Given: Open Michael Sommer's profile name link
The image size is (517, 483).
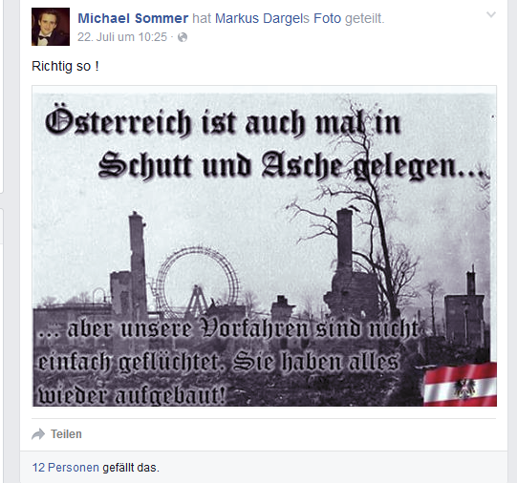Looking at the screenshot, I should point(133,18).
